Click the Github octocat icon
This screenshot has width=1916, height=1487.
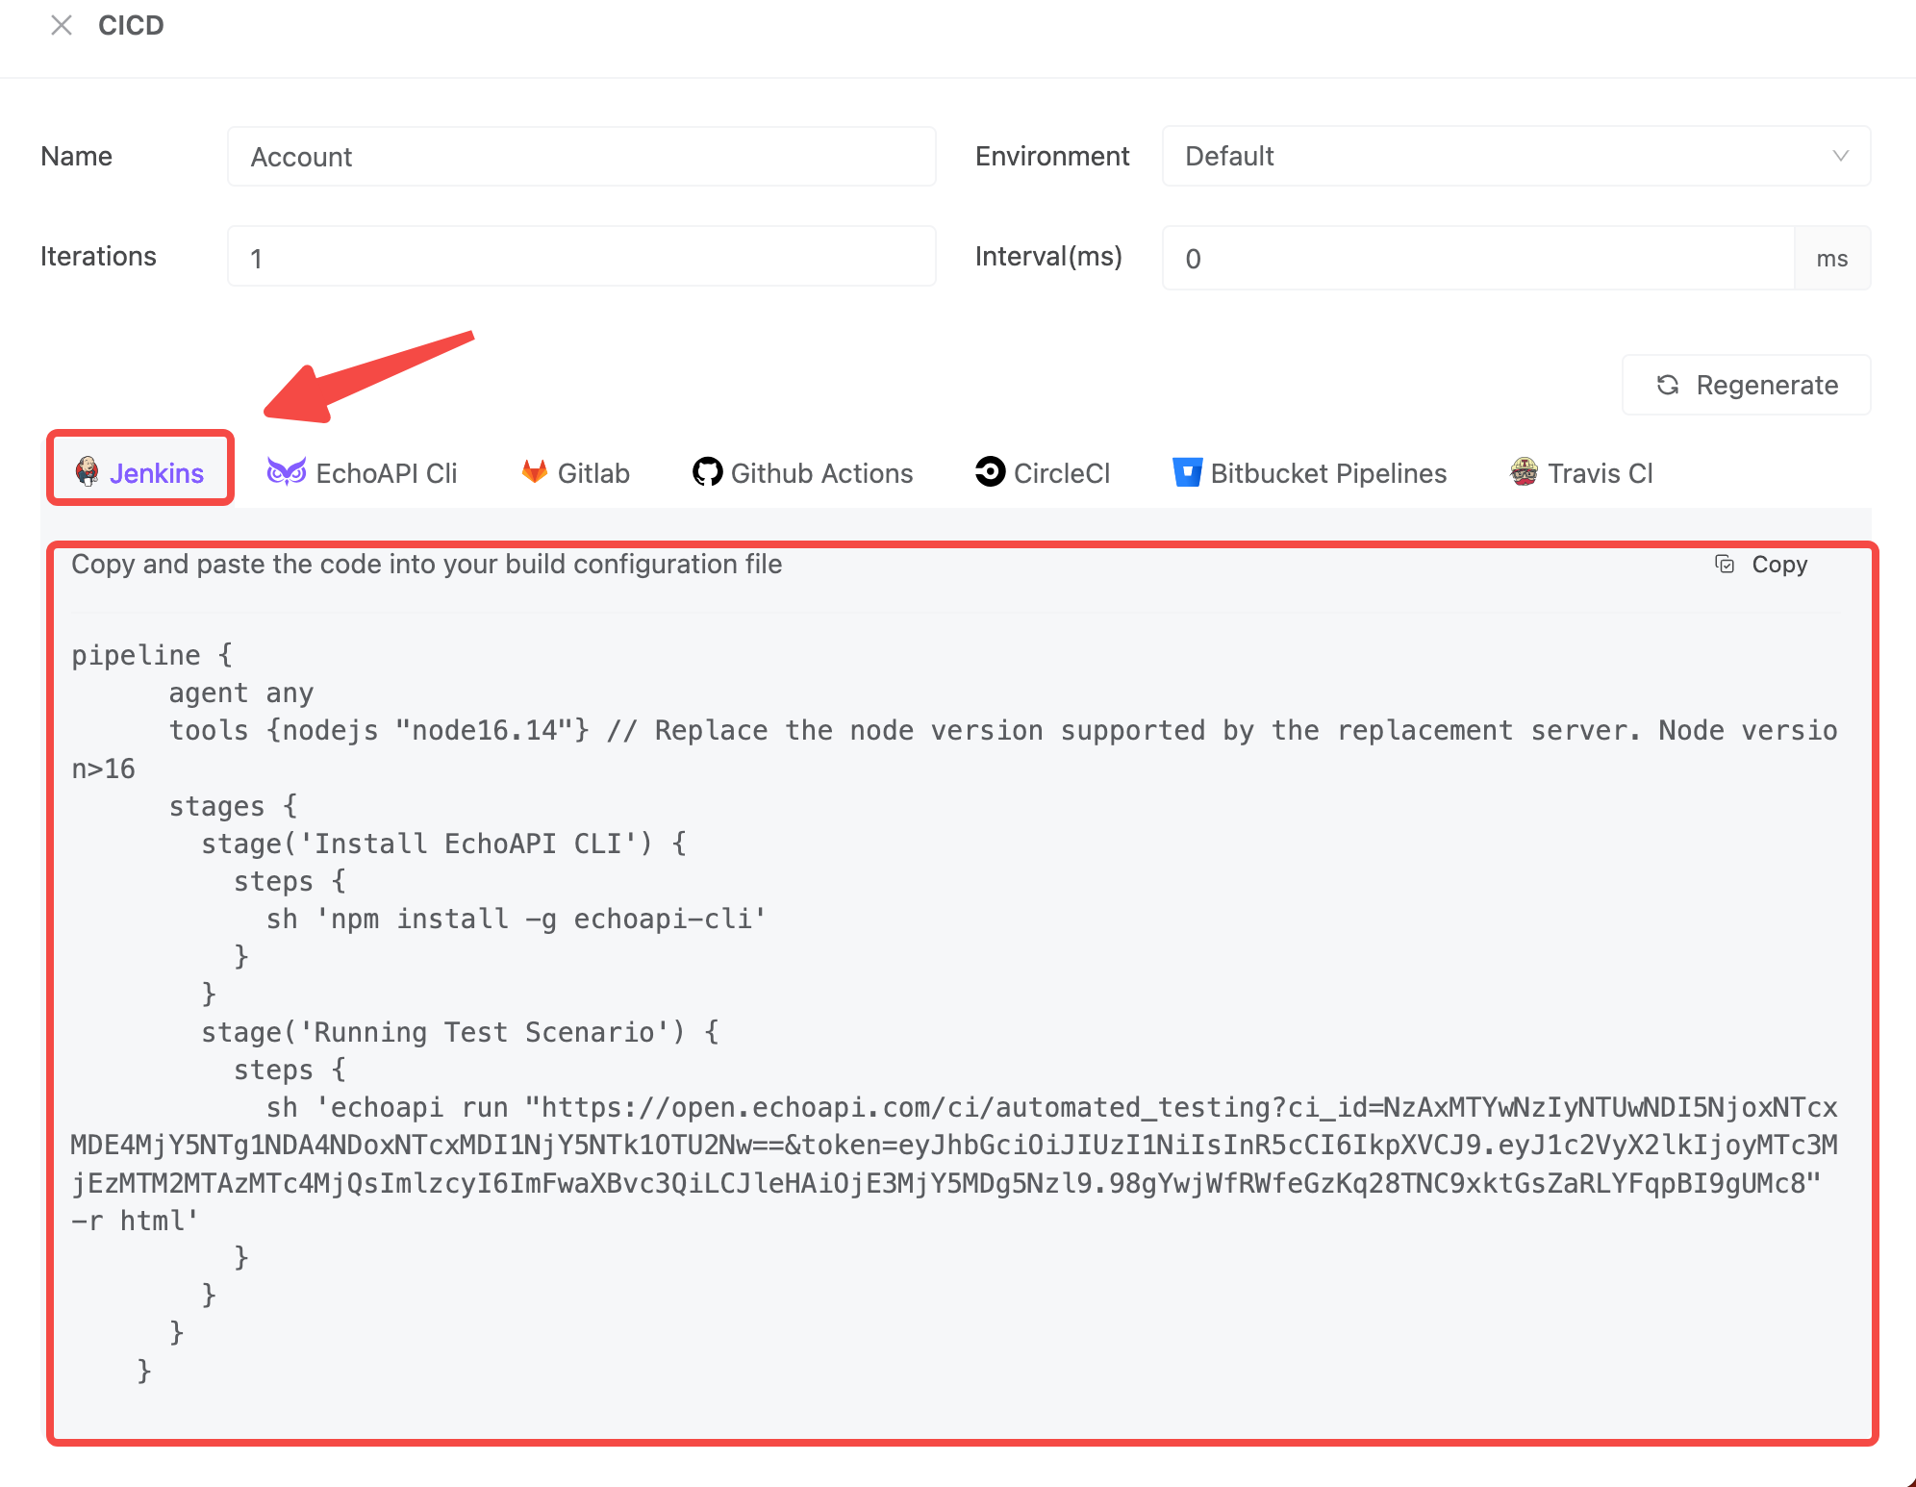pos(707,471)
